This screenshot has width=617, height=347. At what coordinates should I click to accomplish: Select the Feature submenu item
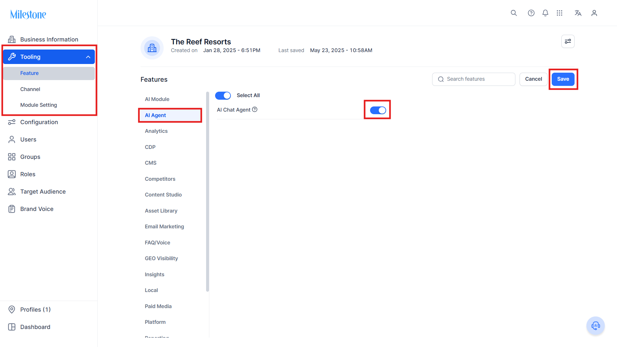point(49,73)
